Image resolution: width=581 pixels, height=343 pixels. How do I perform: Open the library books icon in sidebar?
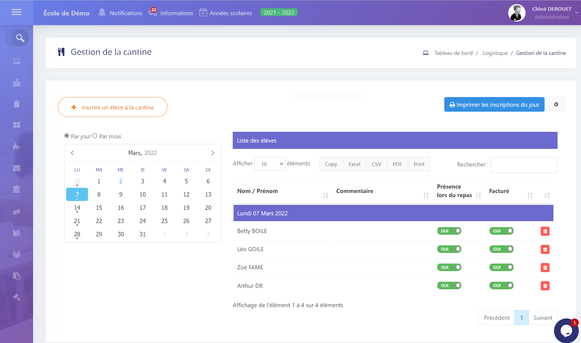[x=17, y=233]
